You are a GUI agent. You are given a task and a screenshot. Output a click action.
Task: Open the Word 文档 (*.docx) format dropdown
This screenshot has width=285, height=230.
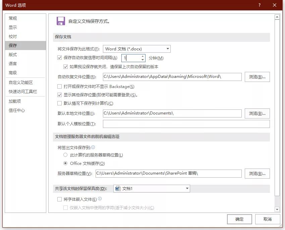point(167,49)
